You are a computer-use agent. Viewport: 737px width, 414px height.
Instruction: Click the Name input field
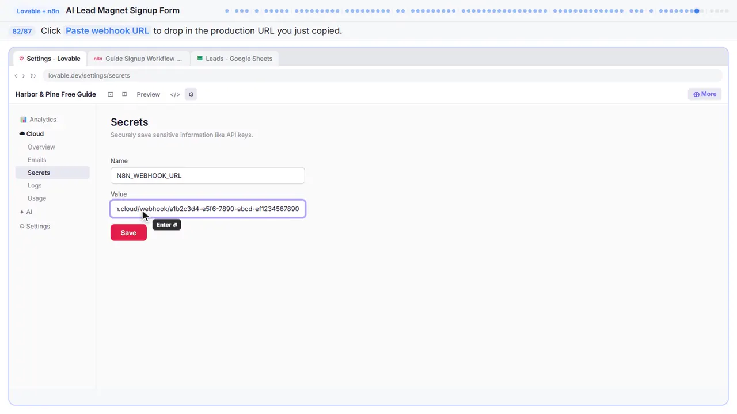coord(207,175)
